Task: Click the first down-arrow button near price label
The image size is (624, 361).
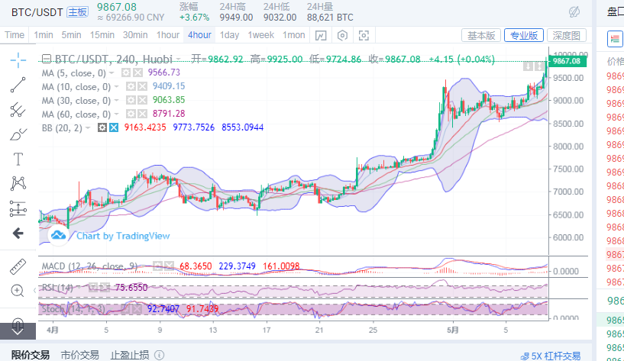Action: pos(528,66)
